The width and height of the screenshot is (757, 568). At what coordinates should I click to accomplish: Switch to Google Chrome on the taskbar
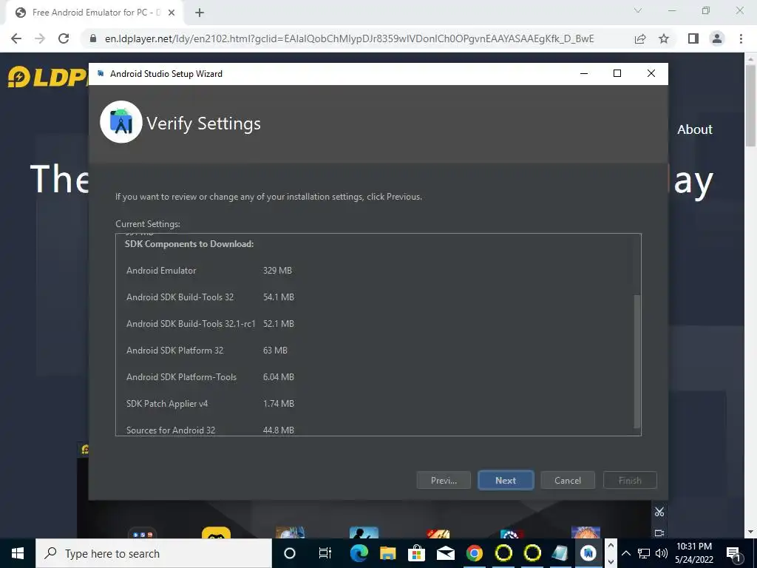[474, 553]
